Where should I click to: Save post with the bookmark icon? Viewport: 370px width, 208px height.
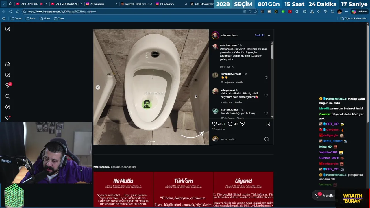[x=268, y=124]
